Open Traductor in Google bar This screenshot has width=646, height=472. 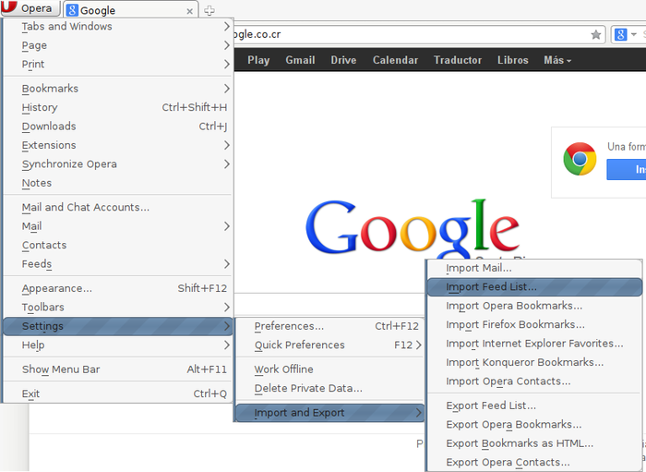tap(458, 60)
